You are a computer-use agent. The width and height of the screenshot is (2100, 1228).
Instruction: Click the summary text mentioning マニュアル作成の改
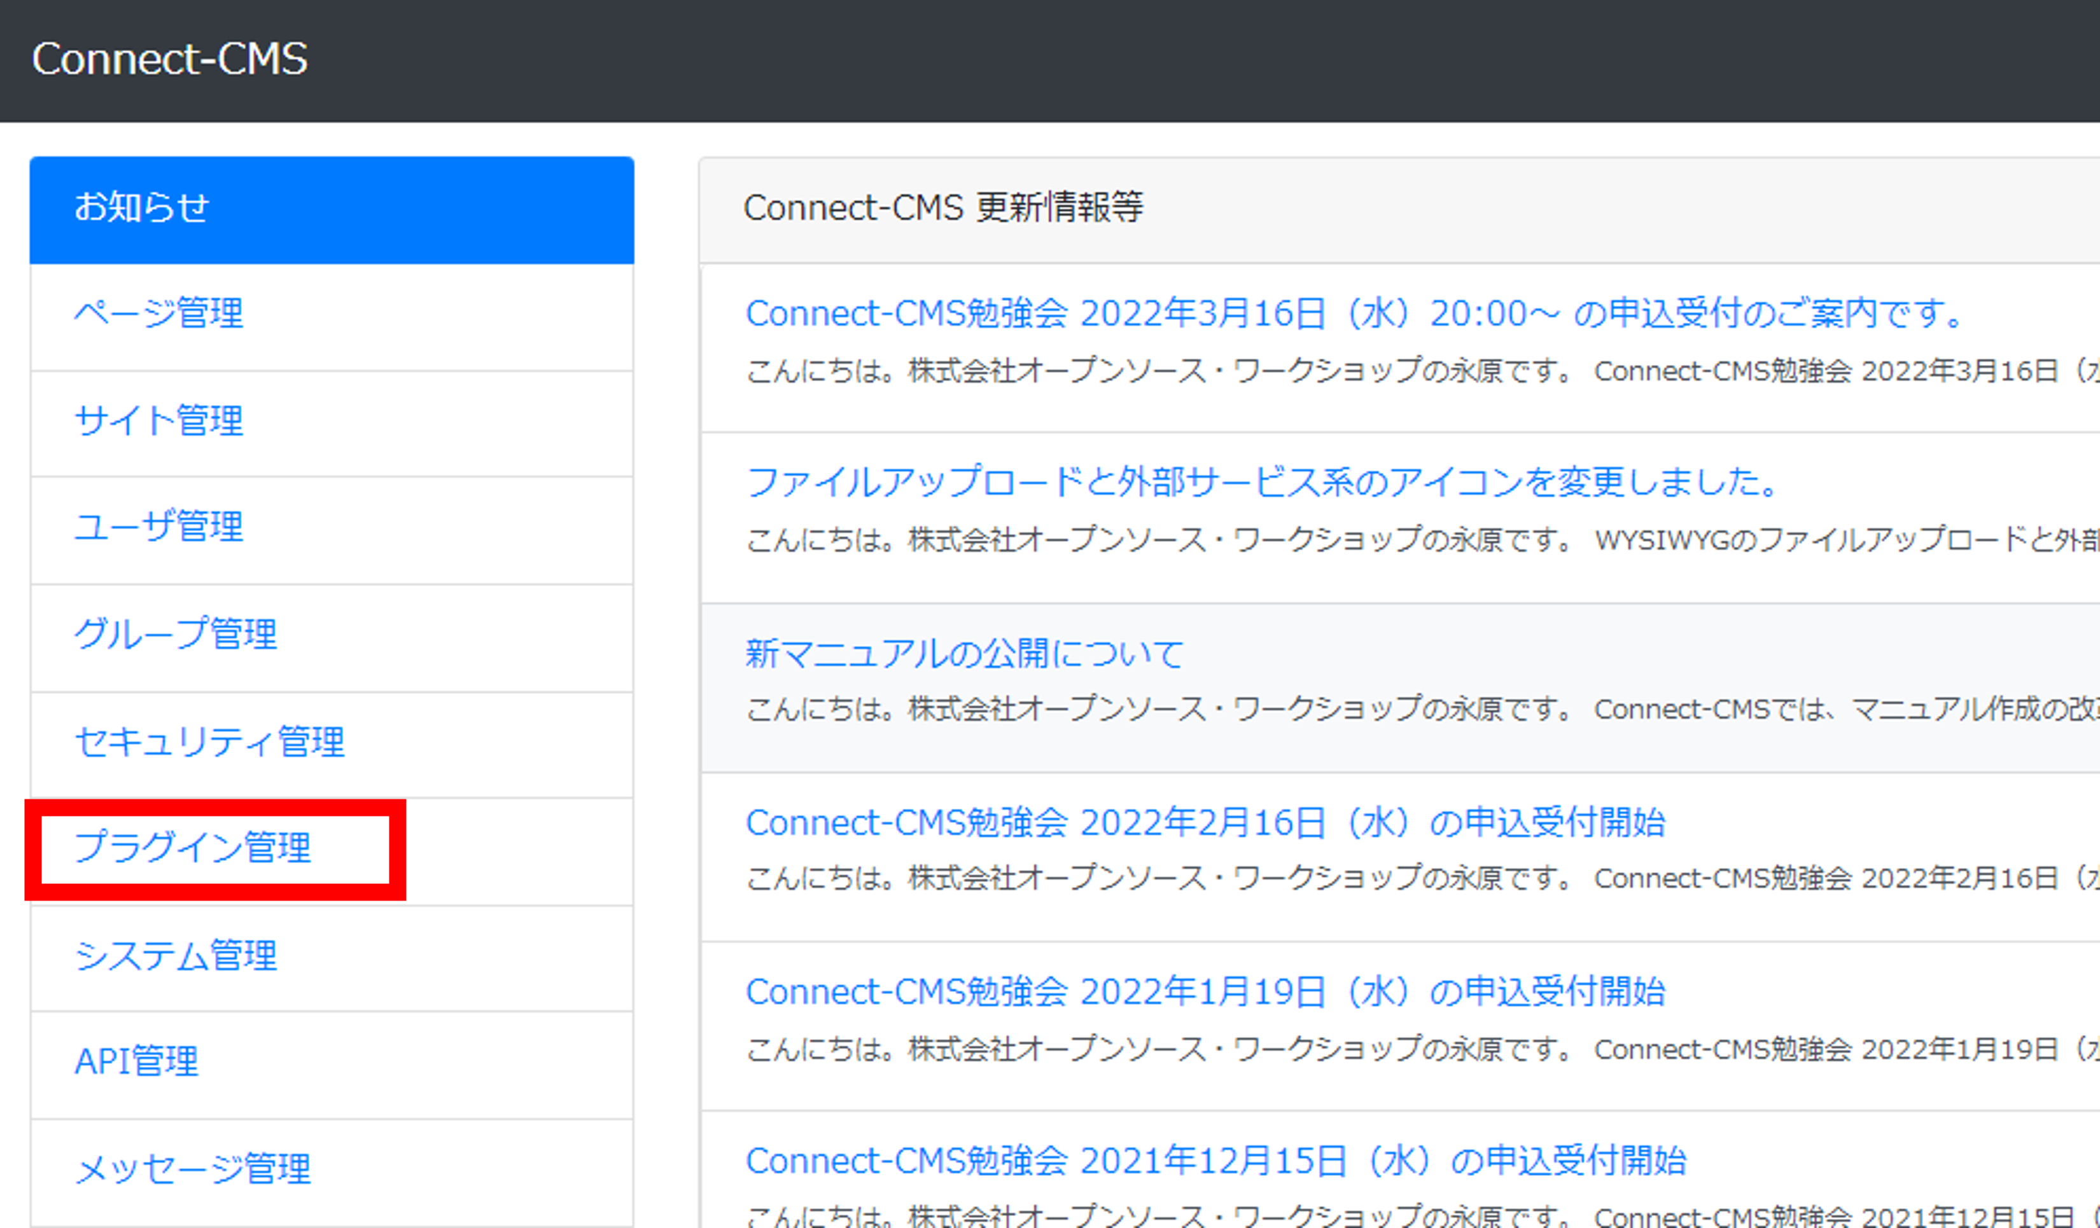[x=1422, y=708]
